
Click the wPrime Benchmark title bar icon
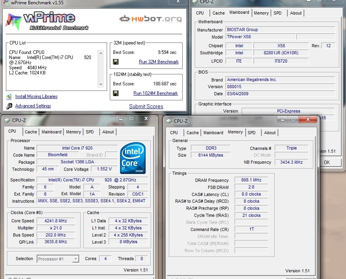6,3
